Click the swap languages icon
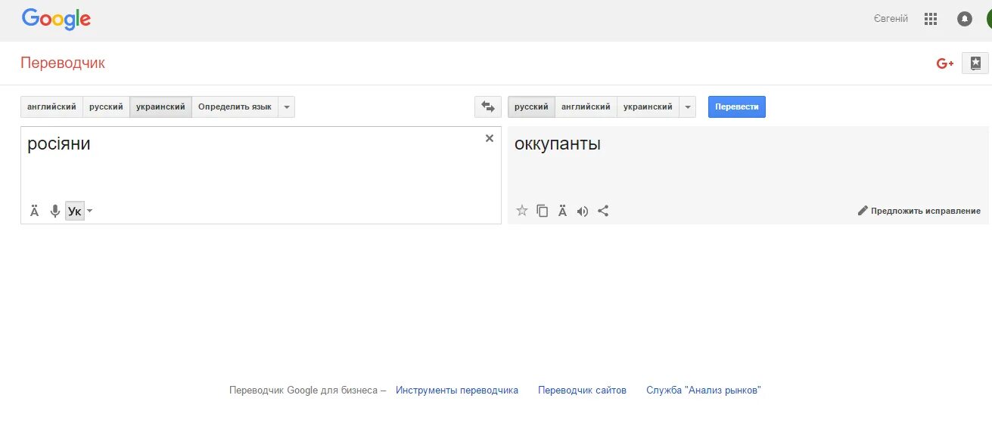 pyautogui.click(x=487, y=107)
